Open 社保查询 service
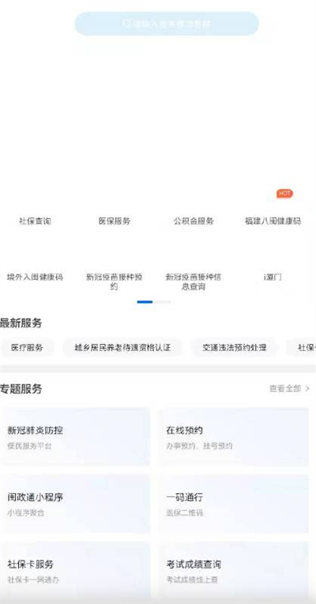Viewport: 316px width, 604px height. pos(35,221)
